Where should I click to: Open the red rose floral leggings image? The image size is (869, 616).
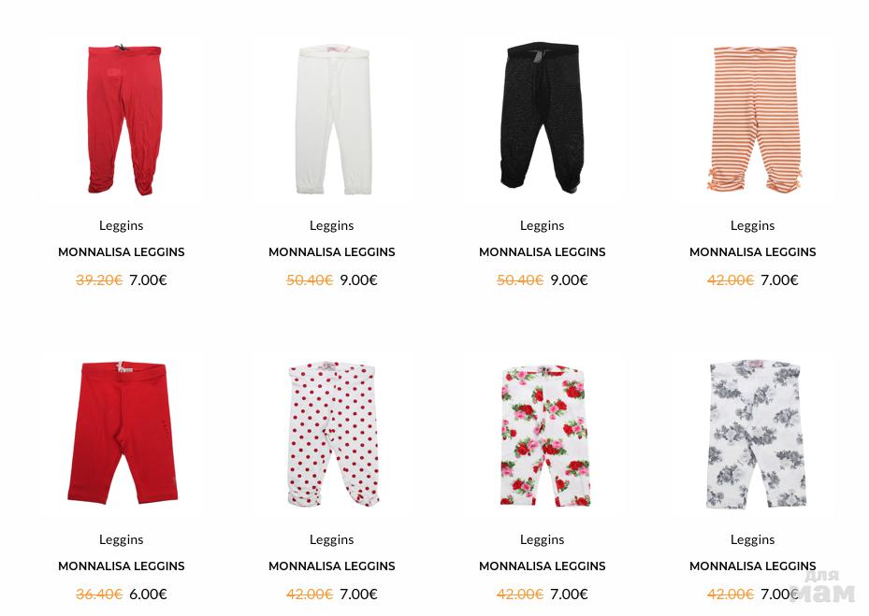pos(543,434)
